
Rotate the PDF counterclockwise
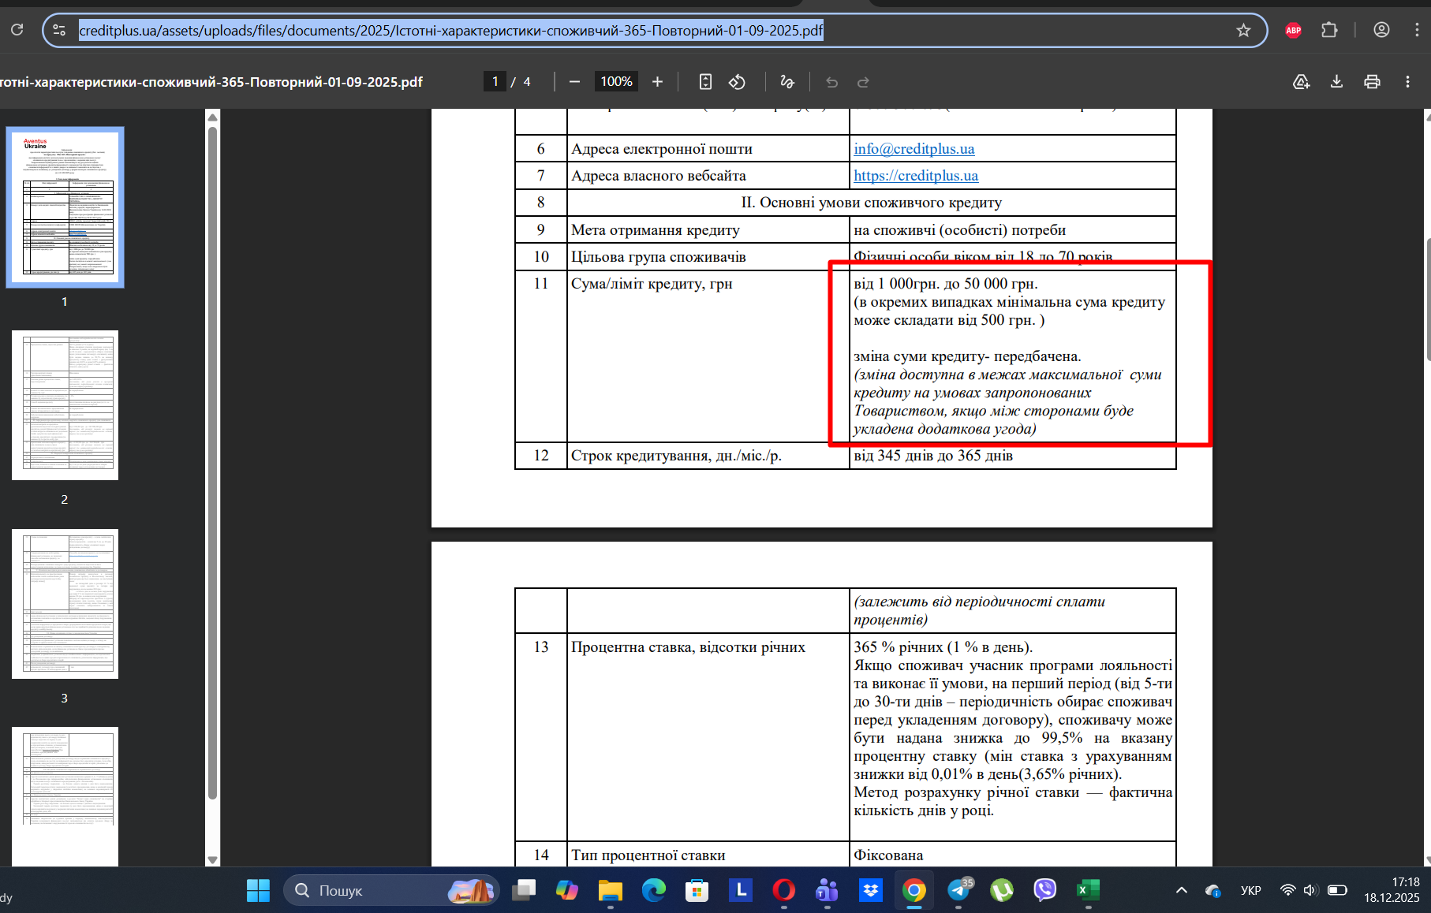[x=737, y=82]
